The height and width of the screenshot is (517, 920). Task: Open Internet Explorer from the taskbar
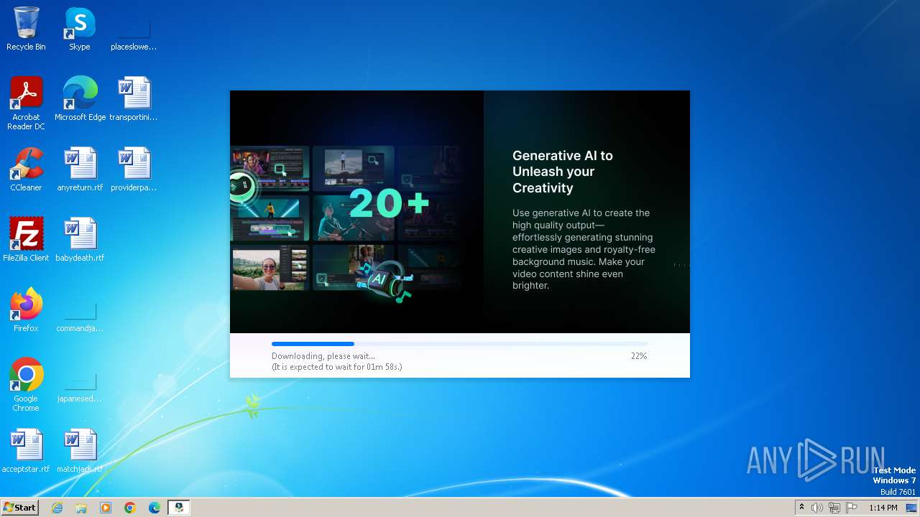click(x=57, y=508)
